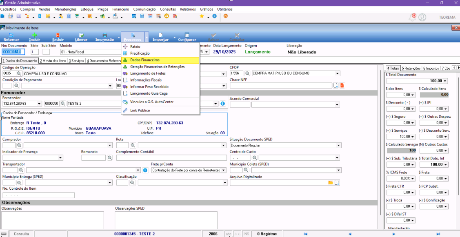Viewport: 460px width, 237px height.
Task: Open the Relatórios menu
Action: coord(188,9)
